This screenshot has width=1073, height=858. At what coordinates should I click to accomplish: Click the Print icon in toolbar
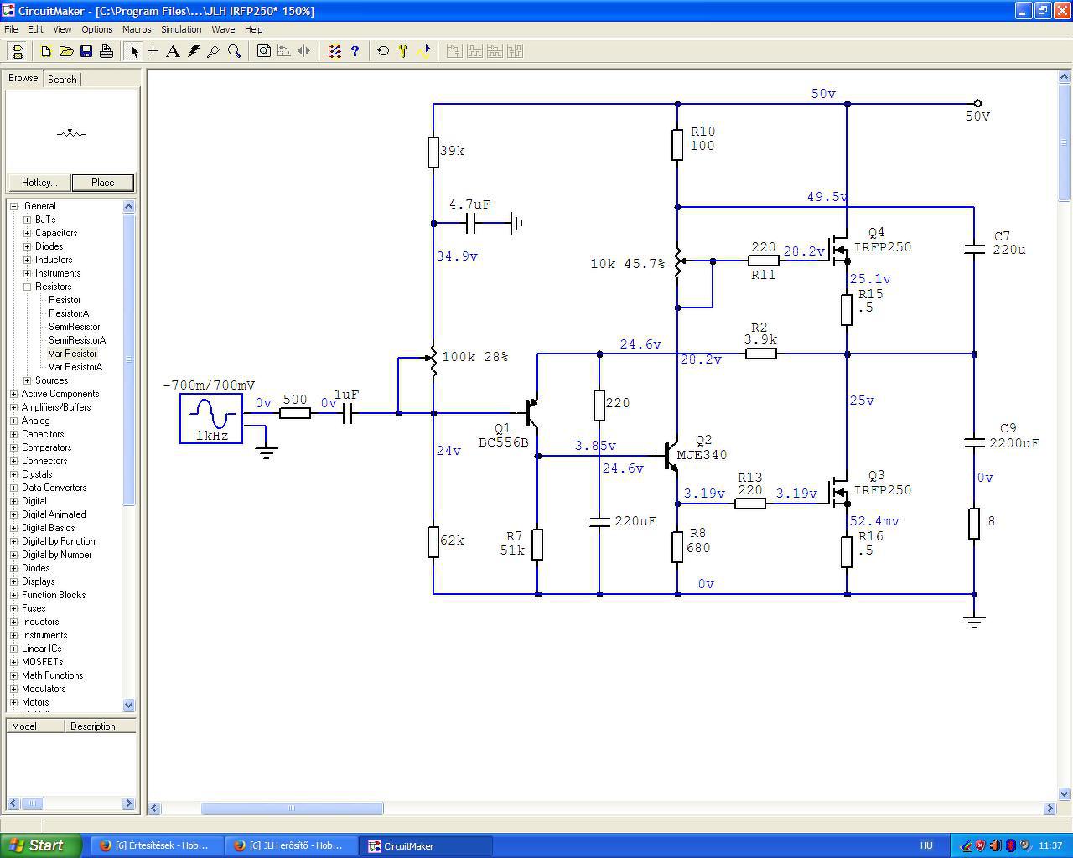pyautogui.click(x=106, y=51)
